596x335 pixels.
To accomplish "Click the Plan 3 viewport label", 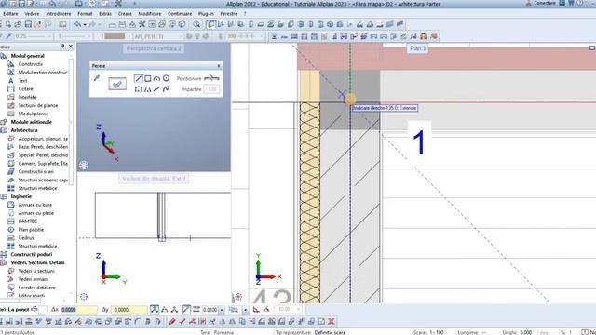I will click(417, 48).
